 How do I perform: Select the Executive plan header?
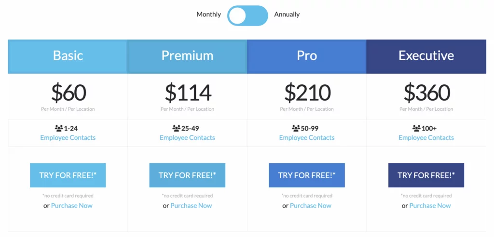[x=426, y=56]
